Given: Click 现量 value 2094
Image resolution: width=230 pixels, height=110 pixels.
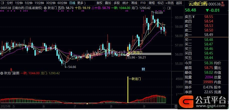Looking at the screenshot, I should (x=209, y=77).
